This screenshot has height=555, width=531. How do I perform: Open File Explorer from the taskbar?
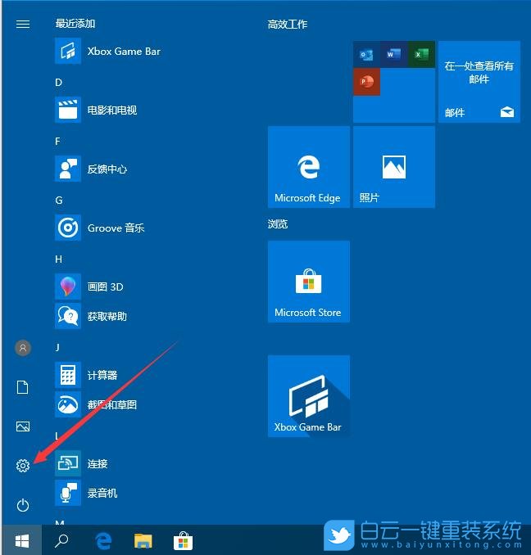143,541
